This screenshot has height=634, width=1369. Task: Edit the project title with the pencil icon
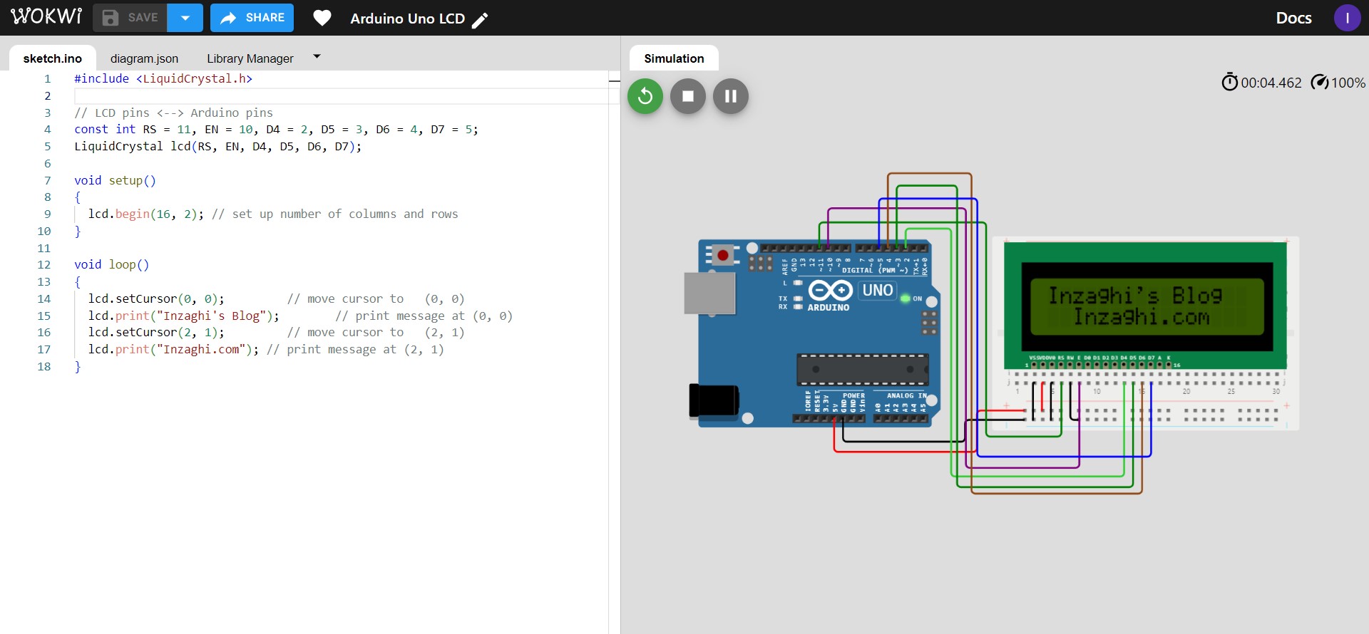click(x=481, y=20)
